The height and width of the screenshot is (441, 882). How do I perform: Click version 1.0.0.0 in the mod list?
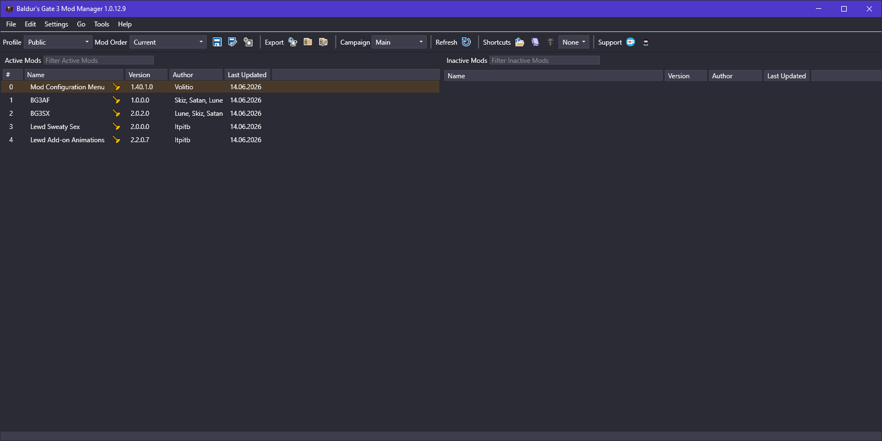tap(140, 100)
